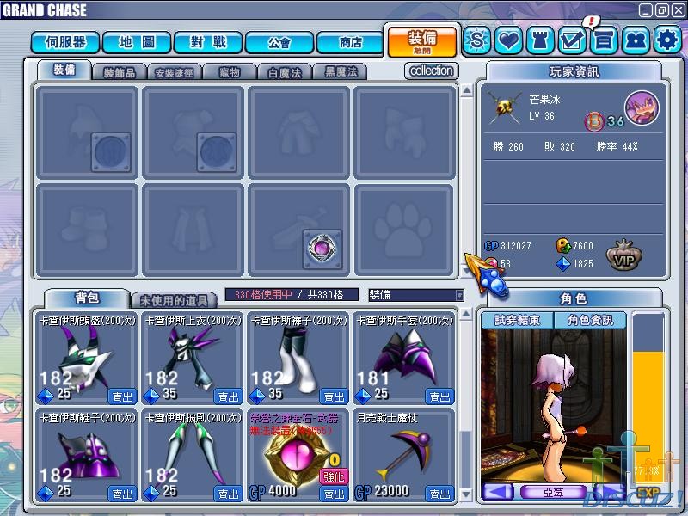
Task: Click the inventory scroll-up arrow
Action: (467, 314)
